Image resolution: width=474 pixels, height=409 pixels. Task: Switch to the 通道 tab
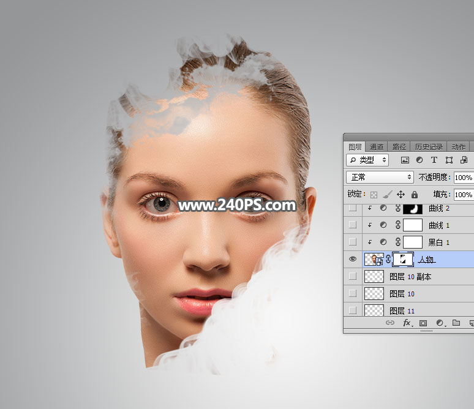click(x=377, y=147)
